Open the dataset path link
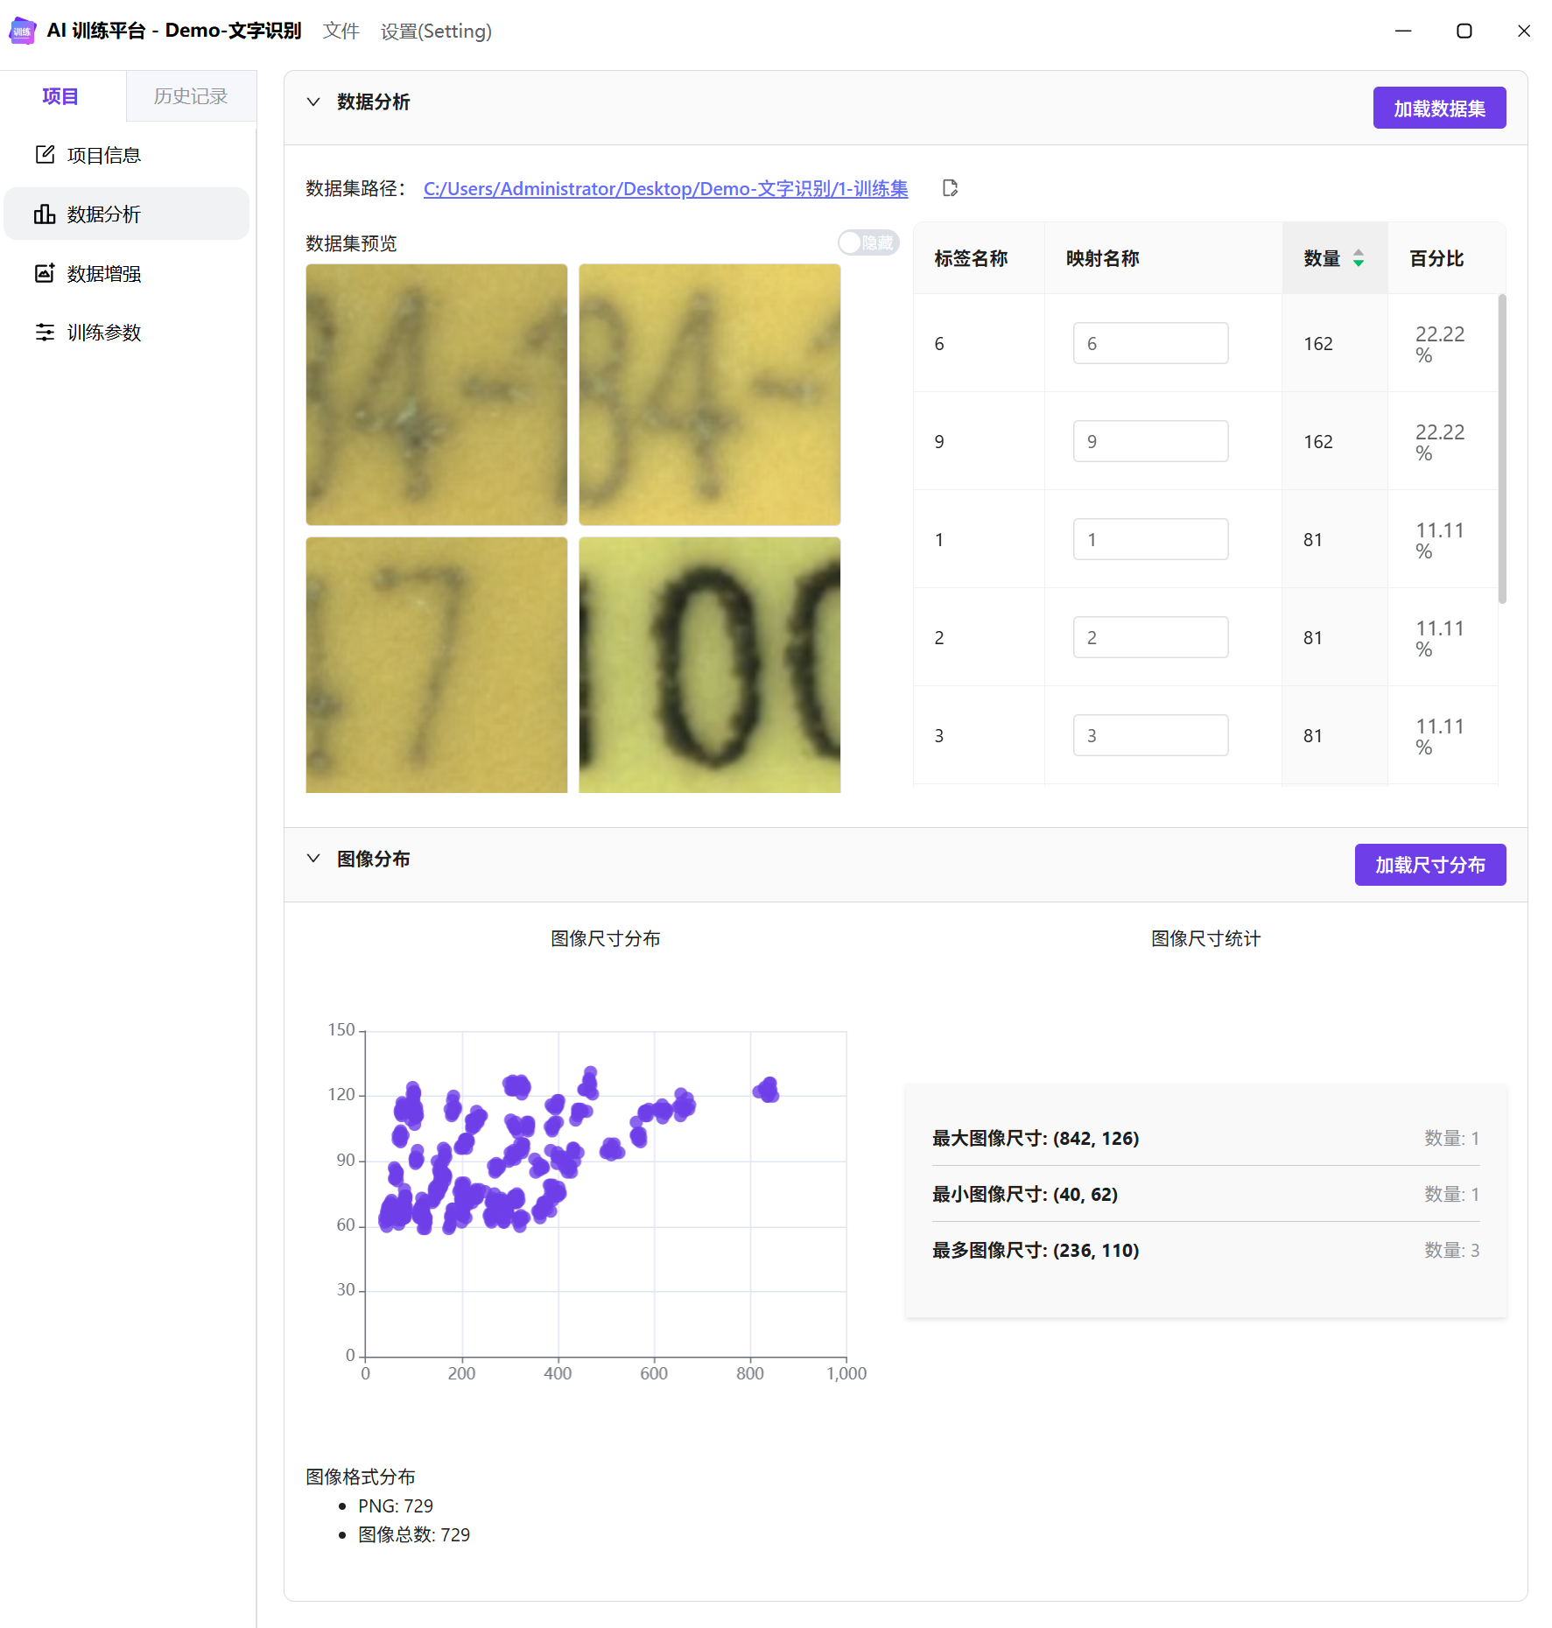 (665, 188)
